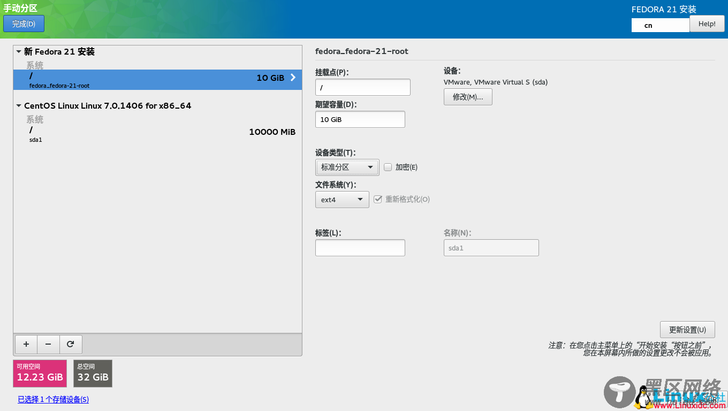Focus the 标签(L) label field

(x=360, y=248)
